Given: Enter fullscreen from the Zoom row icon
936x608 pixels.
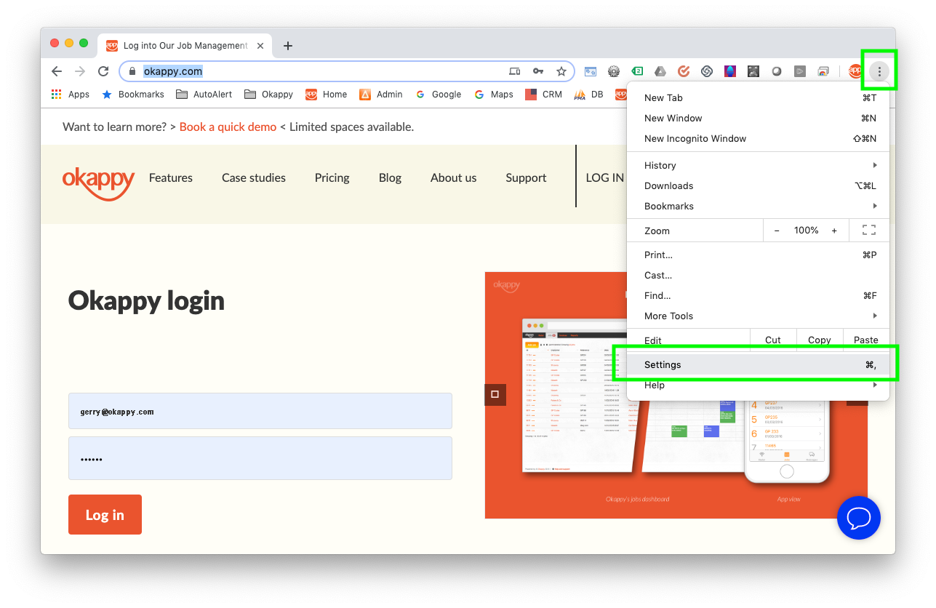Looking at the screenshot, I should 868,231.
